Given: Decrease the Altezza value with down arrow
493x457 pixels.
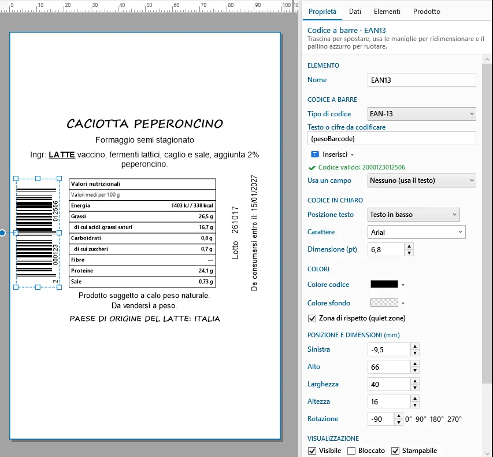Looking at the screenshot, I should 415,405.
